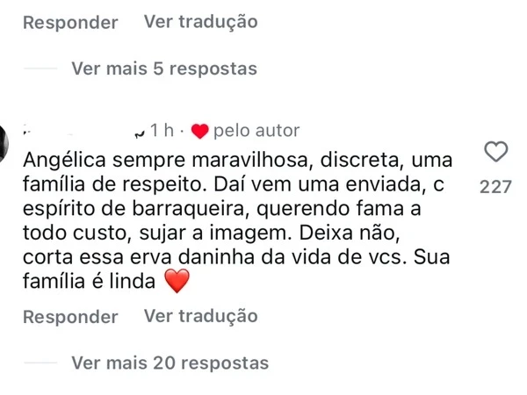Click the 'pelo autor' liked-by-author label
The image size is (527, 395).
point(256,131)
